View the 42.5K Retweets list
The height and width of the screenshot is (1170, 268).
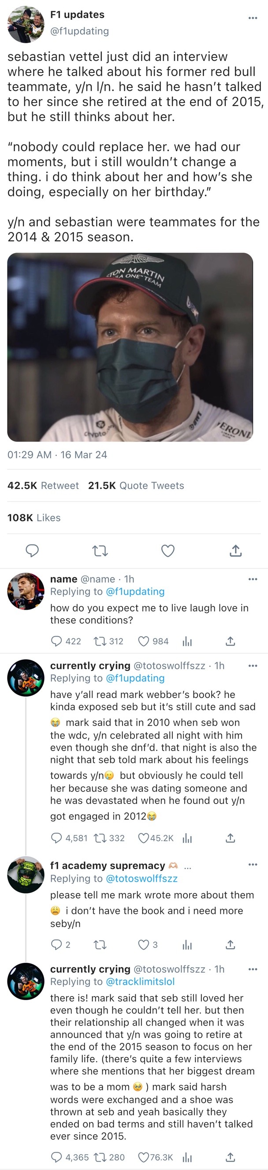click(x=43, y=486)
